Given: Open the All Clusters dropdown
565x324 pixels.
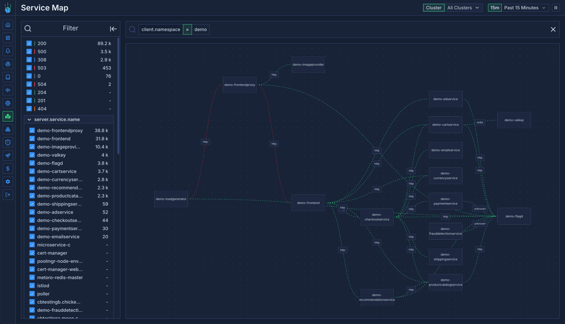Looking at the screenshot, I should tap(463, 8).
